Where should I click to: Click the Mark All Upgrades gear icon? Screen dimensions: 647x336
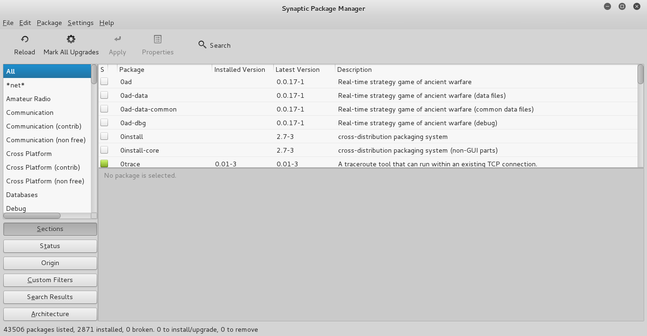point(71,39)
